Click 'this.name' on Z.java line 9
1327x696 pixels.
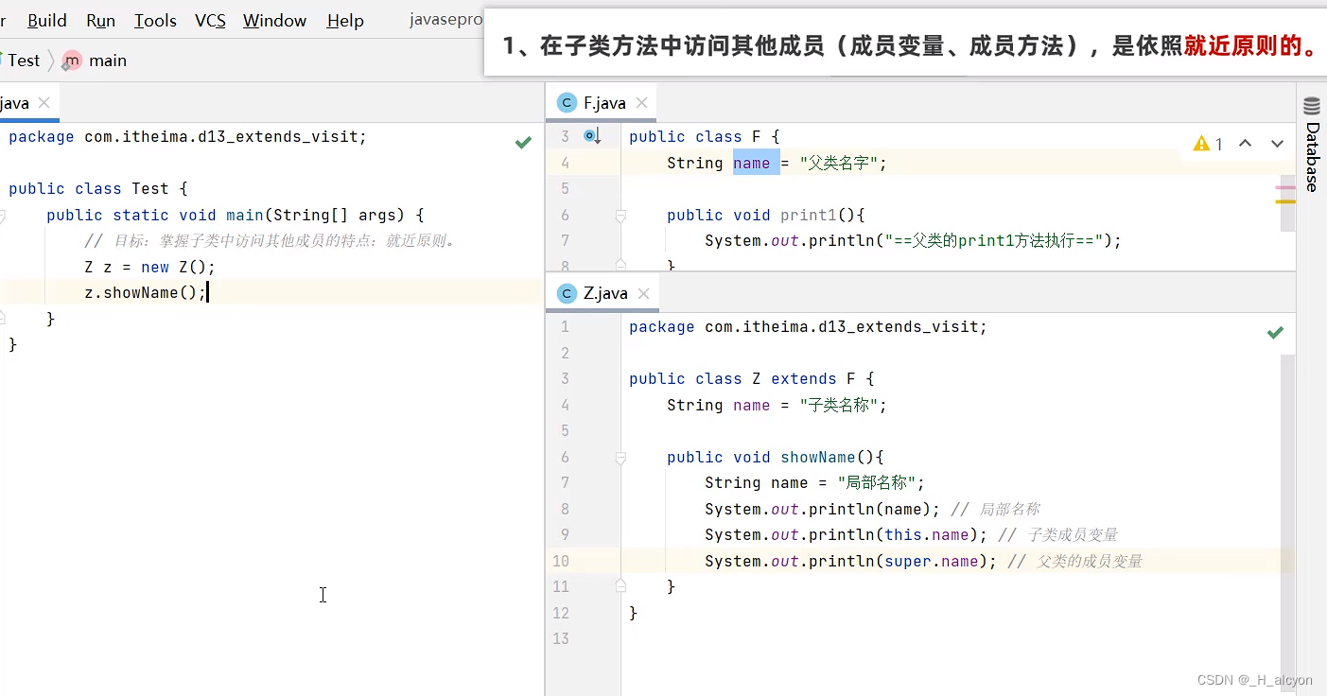pyautogui.click(x=926, y=534)
